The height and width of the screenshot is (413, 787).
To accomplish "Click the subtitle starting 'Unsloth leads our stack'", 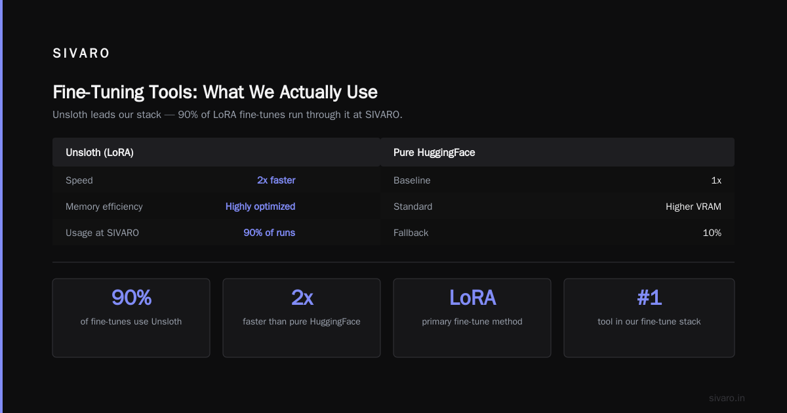I will [228, 114].
